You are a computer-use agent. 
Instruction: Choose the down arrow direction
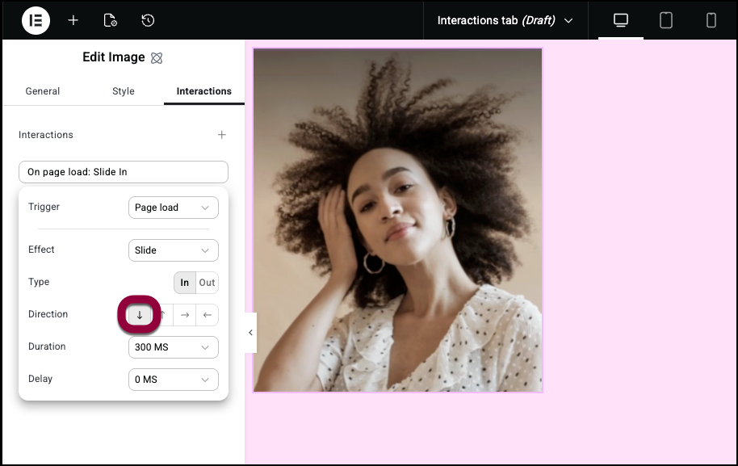[139, 315]
